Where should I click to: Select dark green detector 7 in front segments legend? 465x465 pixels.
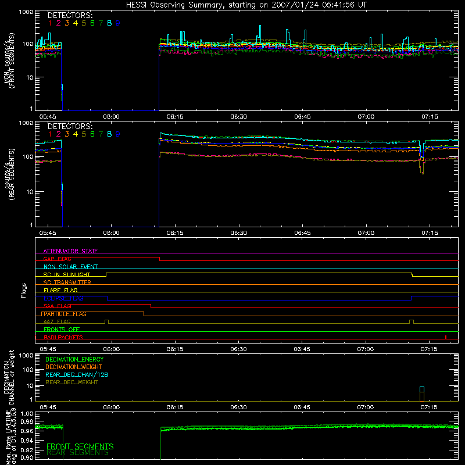click(101, 23)
